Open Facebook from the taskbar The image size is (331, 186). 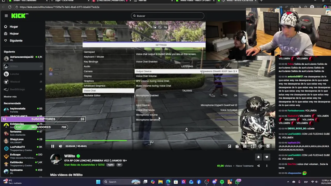click(x=199, y=182)
